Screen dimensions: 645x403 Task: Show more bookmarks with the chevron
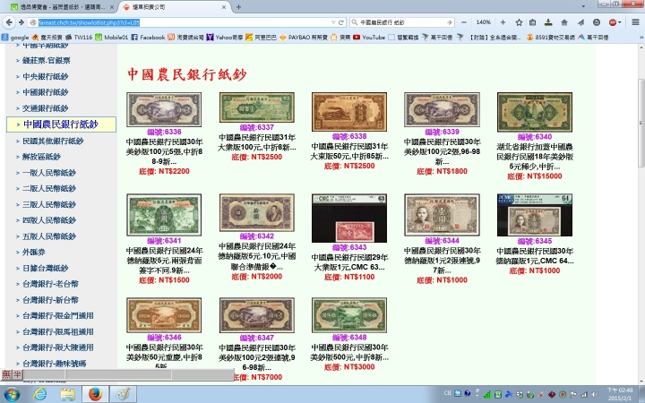pyautogui.click(x=641, y=37)
